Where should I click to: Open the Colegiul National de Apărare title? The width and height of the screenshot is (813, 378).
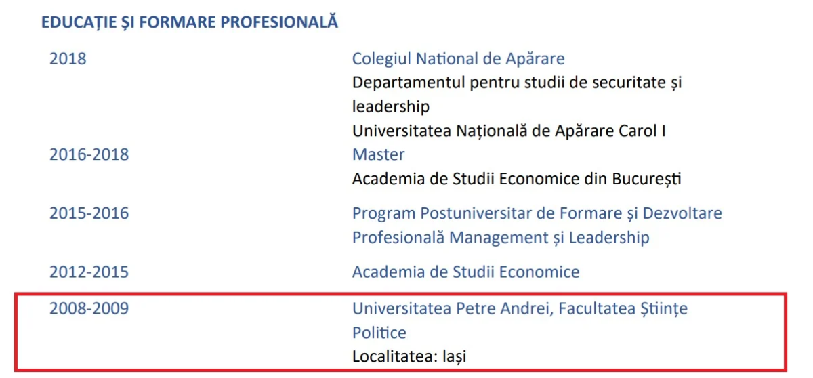click(x=458, y=58)
